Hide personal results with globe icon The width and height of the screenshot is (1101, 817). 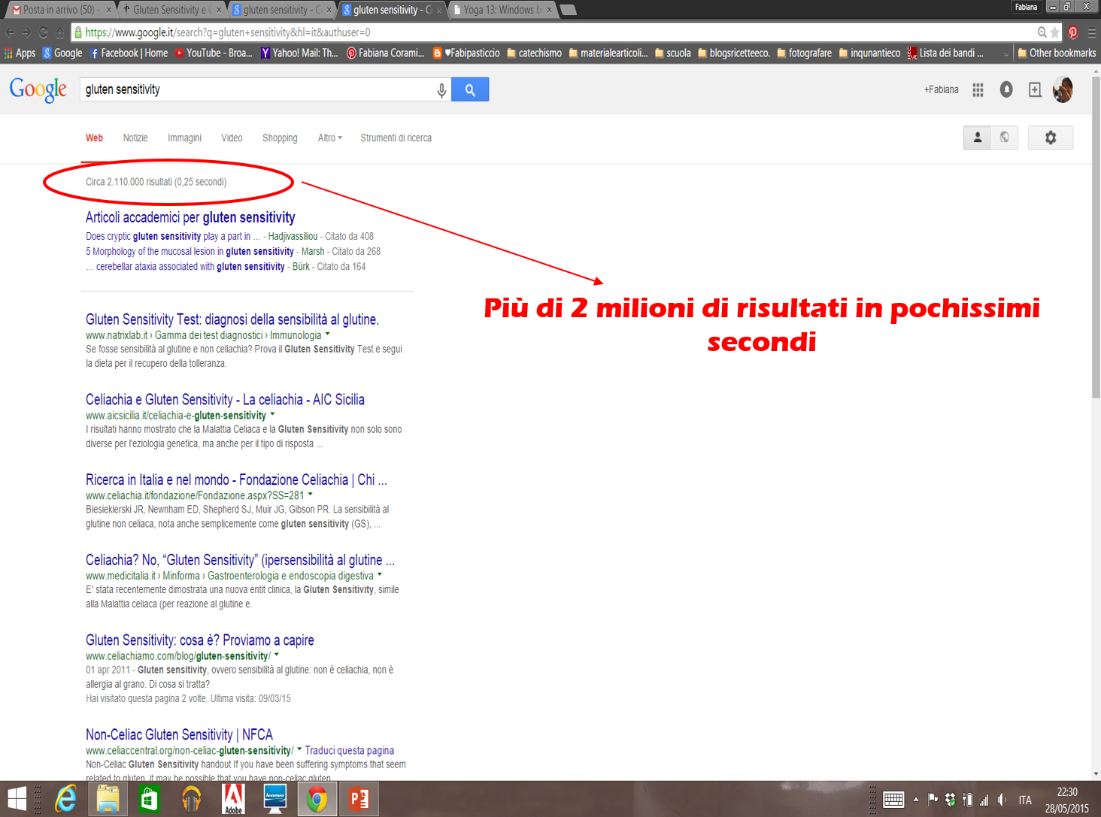click(1005, 138)
